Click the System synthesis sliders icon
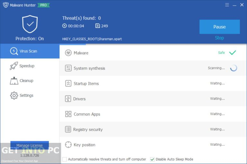 (x=68, y=68)
